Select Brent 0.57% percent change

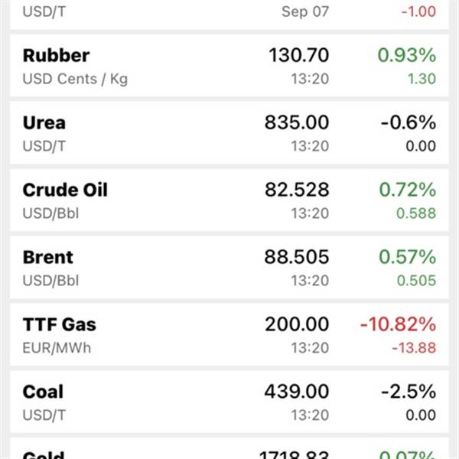pyautogui.click(x=408, y=257)
